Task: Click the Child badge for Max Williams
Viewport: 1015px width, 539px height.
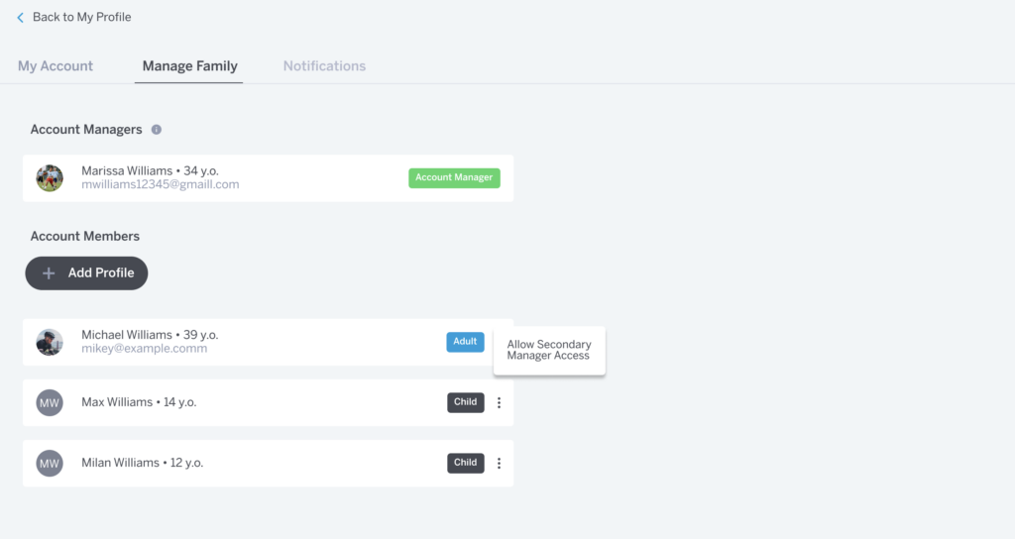Action: (x=465, y=402)
